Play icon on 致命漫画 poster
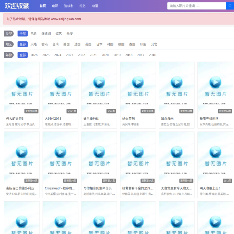Image resolution: width=234 pixels, height=234 pixels. [x=177, y=82]
